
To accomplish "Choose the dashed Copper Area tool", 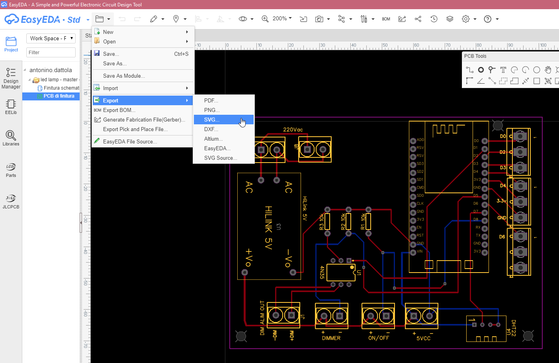I will coord(503,81).
